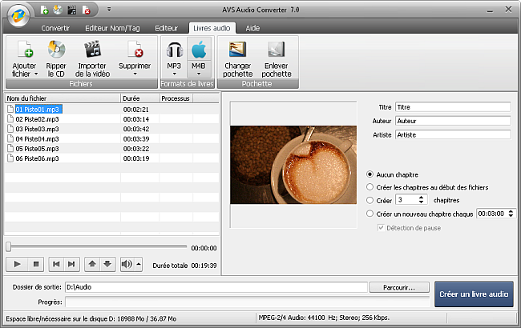Viewport: 521px width, 328px height.
Task: Increase the chapter interval time spinner
Action: [511, 211]
